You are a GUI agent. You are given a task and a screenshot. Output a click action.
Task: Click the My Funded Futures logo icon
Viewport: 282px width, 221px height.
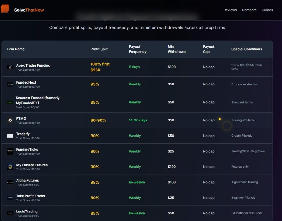tap(10, 167)
